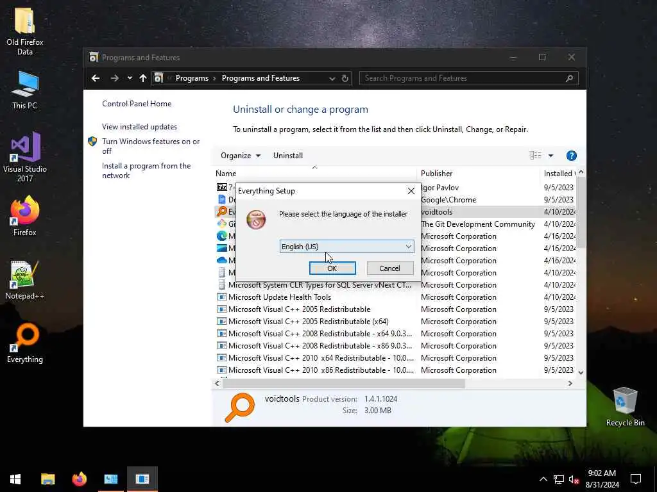657x492 pixels.
Task: Select the Microsoft Edge icon row
Action: (221, 236)
